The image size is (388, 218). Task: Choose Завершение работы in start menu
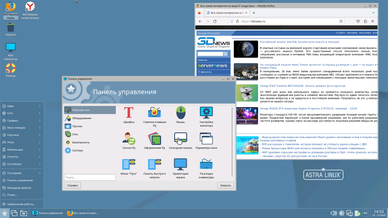22,204
